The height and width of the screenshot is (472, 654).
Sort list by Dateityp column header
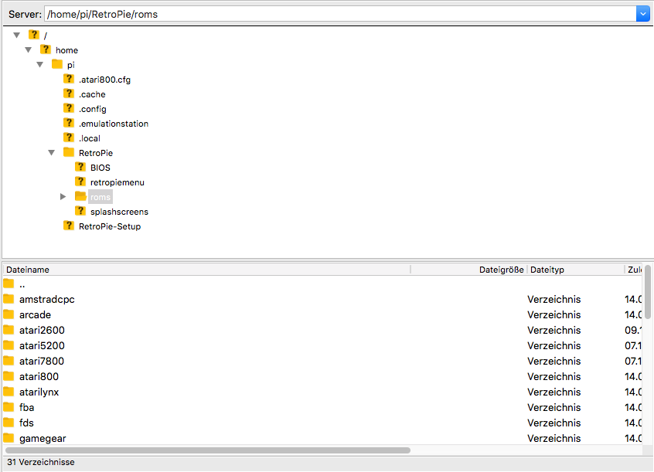pos(547,270)
